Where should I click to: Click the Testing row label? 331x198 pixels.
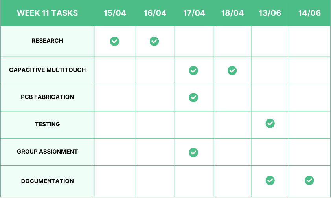pos(47,124)
